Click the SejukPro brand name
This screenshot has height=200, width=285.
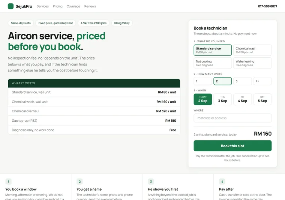coord(24,6)
